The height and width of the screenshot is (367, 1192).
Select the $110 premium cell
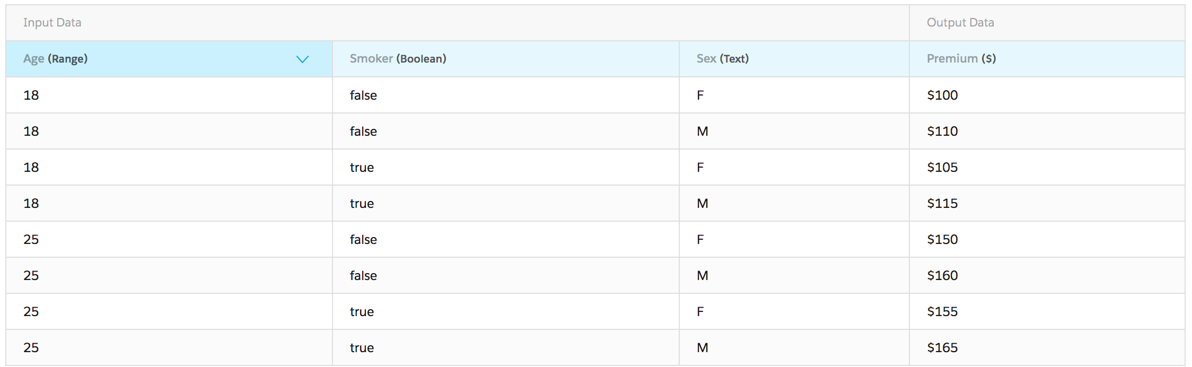pyautogui.click(x=1047, y=131)
